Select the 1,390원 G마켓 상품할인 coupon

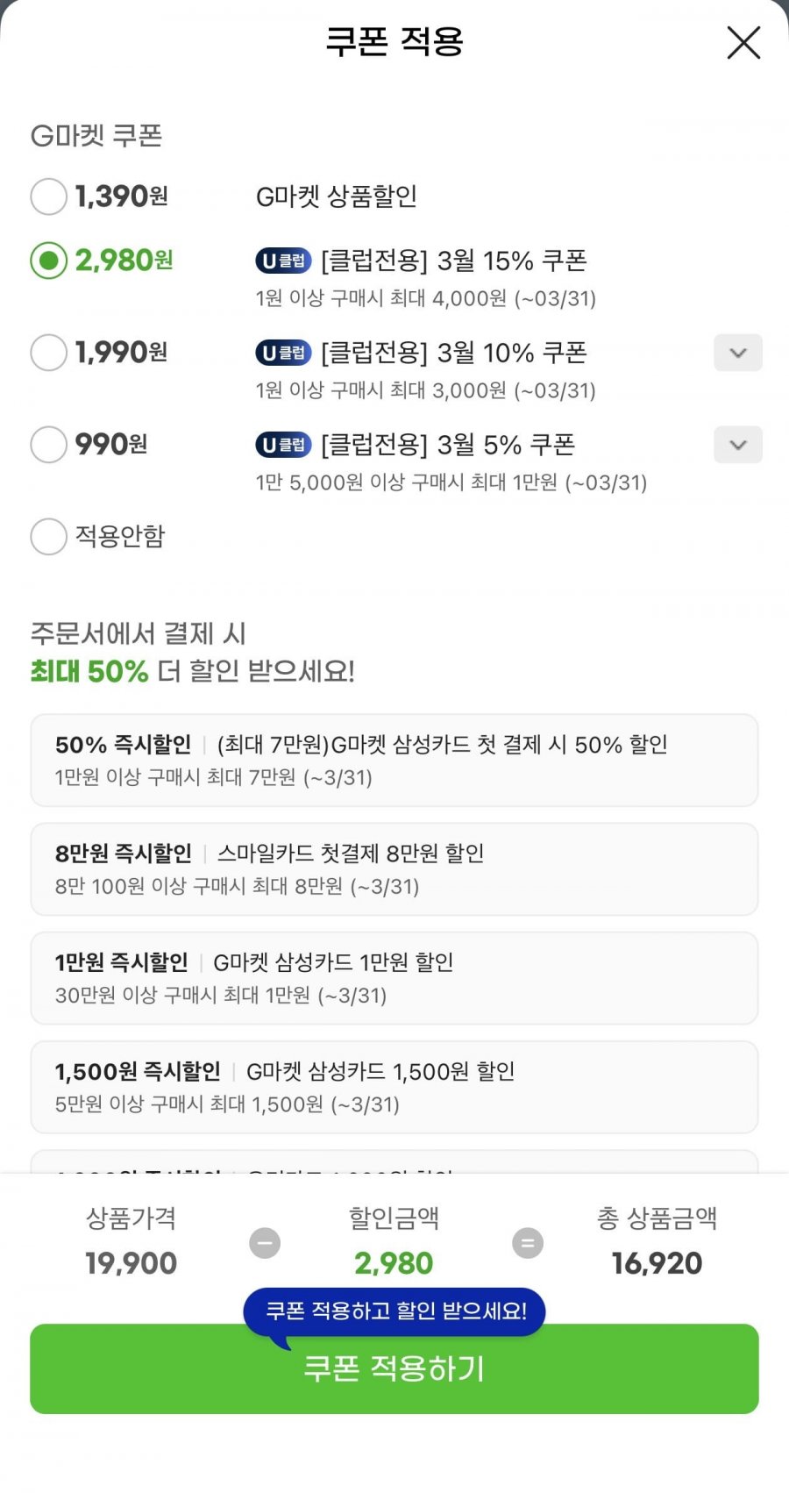(x=49, y=196)
